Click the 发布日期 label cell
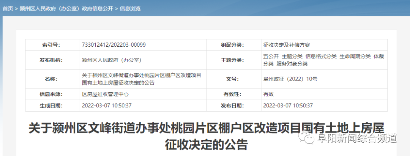 coord(234,106)
